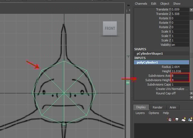
Task: Click the FRONT view cube
Action: [110, 28]
